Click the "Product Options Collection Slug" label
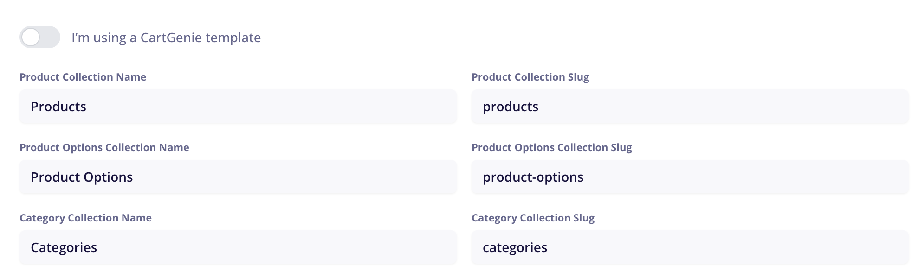 [x=551, y=147]
